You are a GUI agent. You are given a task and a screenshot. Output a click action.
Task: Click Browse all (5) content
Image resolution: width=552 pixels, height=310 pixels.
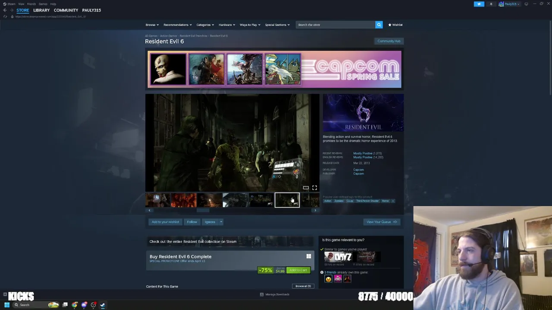click(x=303, y=286)
